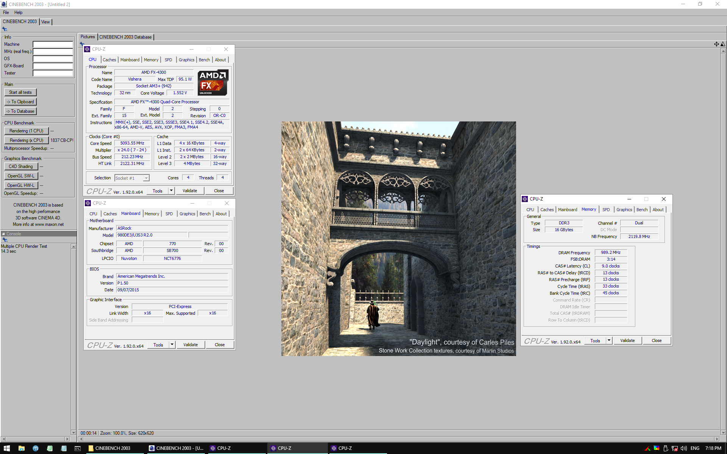
Task: Switch to the View tab
Action: point(45,22)
